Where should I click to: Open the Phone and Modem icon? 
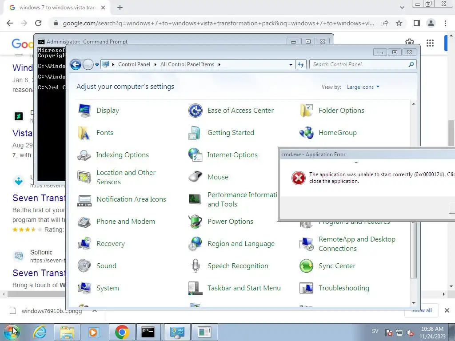[x=84, y=222]
